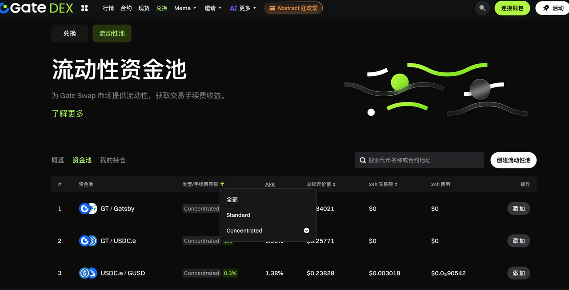Click 添加 for USDC.e / GUSD pool
This screenshot has height=290, width=569.
(x=519, y=273)
